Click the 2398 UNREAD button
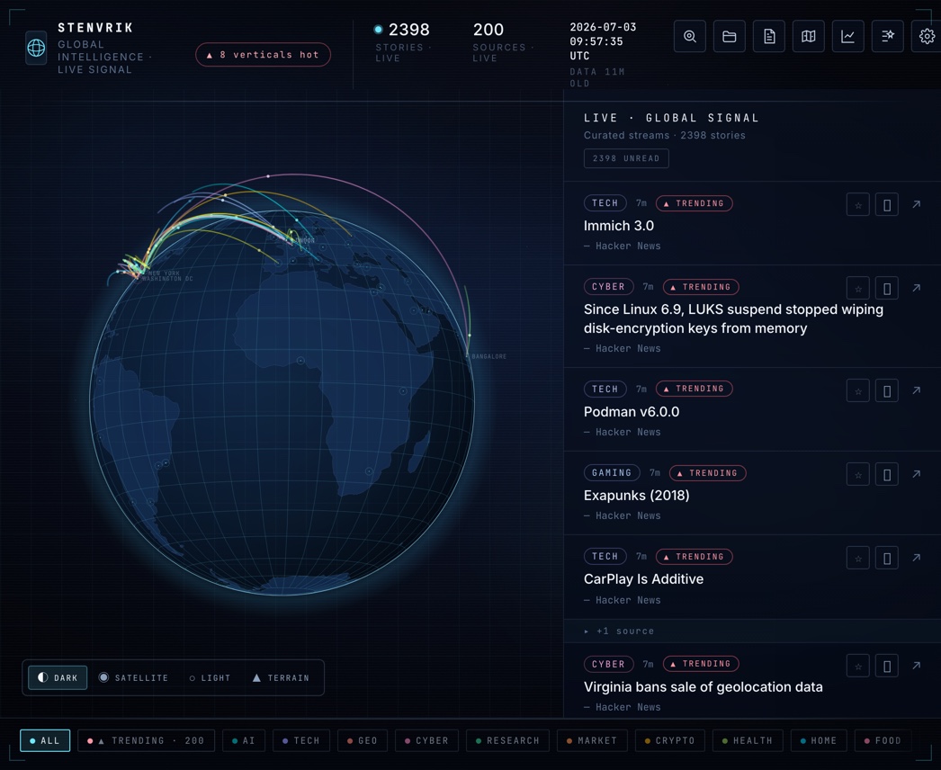941x770 pixels. coord(626,158)
